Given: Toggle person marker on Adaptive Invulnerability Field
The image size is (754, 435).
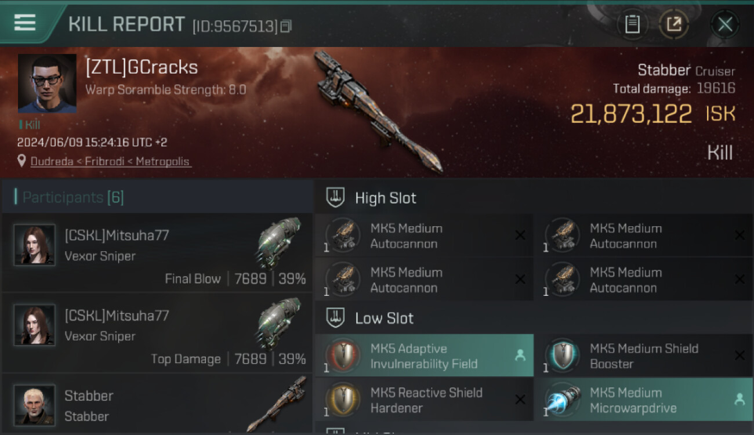Looking at the screenshot, I should [x=520, y=356].
